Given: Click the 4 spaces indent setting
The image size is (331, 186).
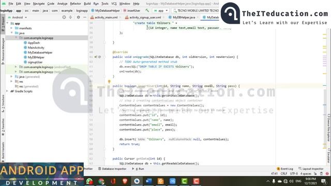Looking at the screenshot, I should click(306, 174).
